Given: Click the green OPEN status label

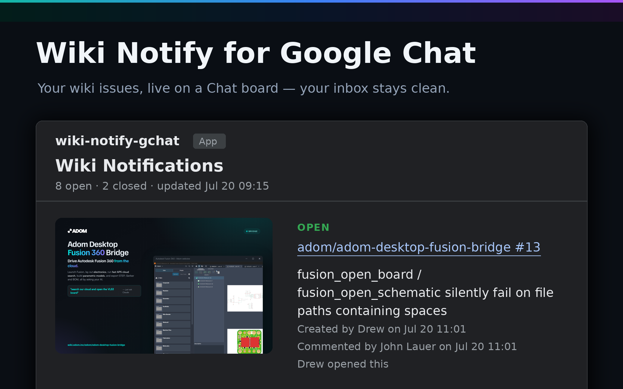Looking at the screenshot, I should click(313, 227).
